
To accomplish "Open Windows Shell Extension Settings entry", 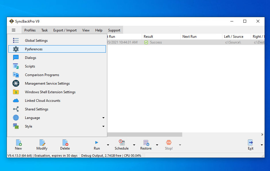I will (57, 92).
